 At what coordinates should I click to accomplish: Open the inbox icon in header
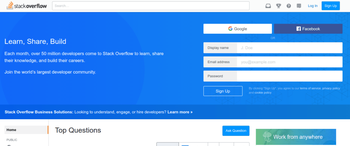pos(268,6)
